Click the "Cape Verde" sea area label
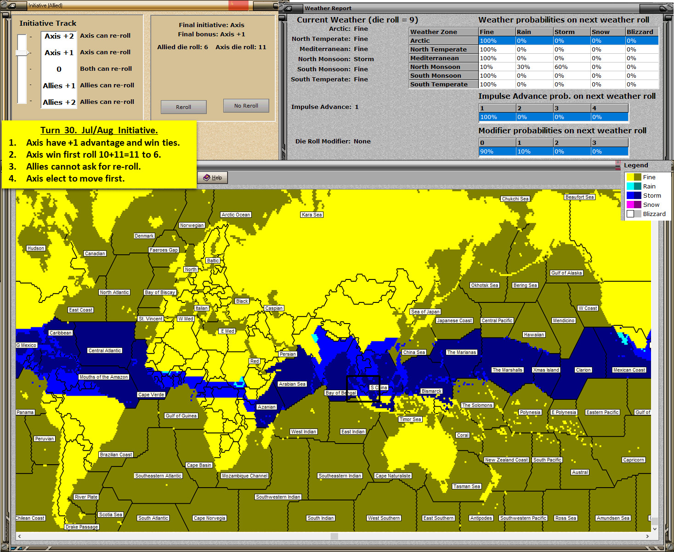 point(151,394)
